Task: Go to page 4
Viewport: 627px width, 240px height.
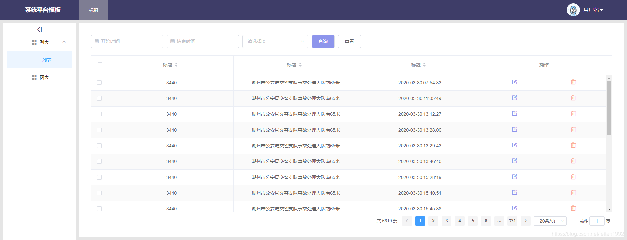Action: [460, 221]
